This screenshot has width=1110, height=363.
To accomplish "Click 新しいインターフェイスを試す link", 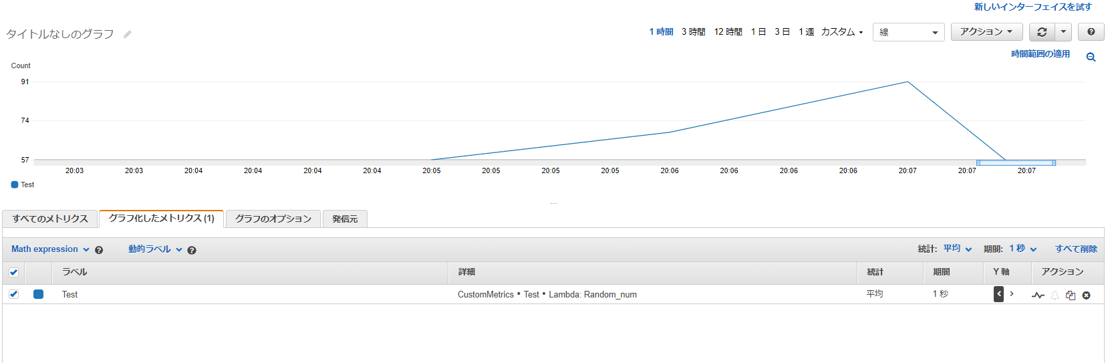I will (x=1033, y=7).
